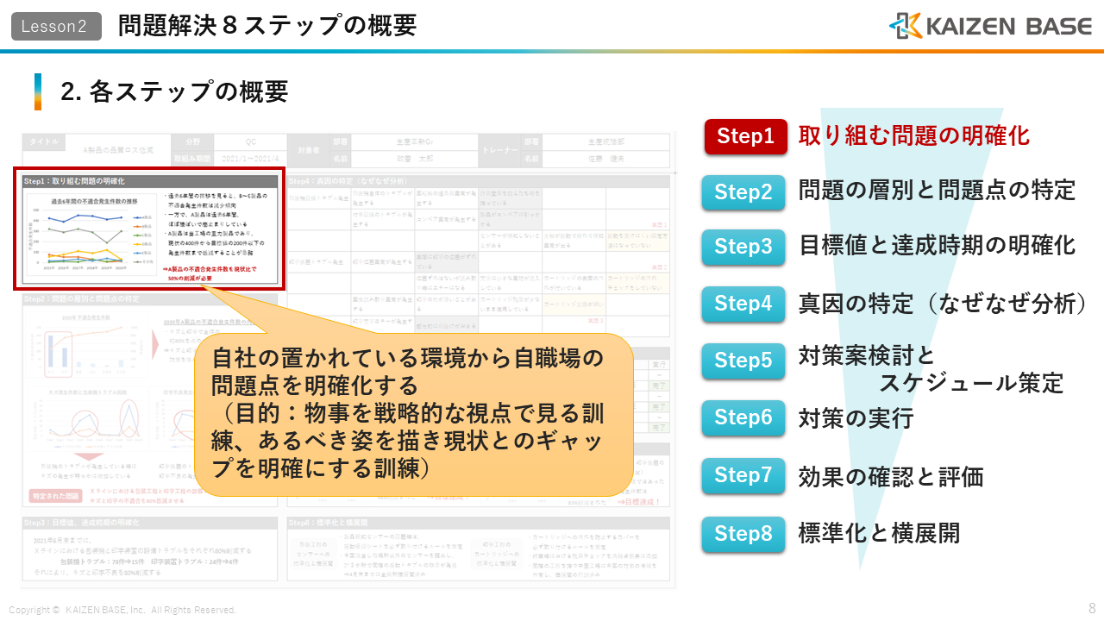Click the heading 2. 各ステップの概要

coord(174,91)
